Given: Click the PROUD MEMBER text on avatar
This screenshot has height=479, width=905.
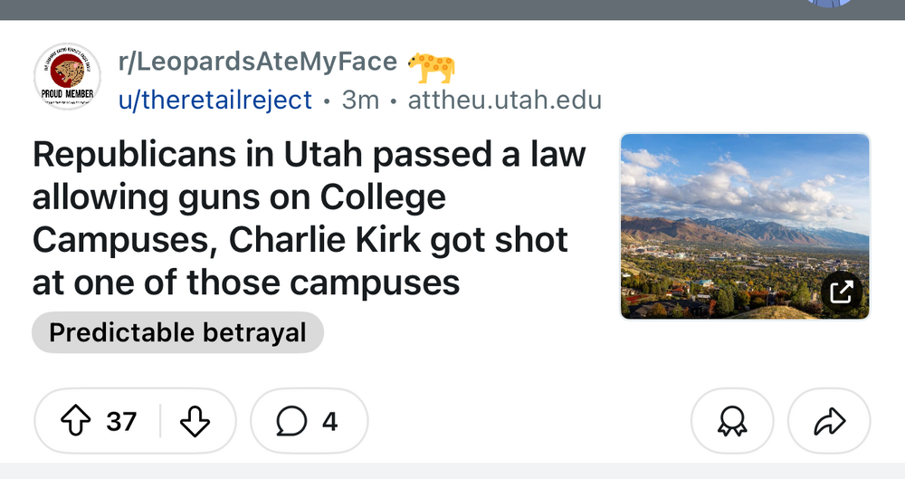Looking at the screenshot, I should click(x=67, y=93).
